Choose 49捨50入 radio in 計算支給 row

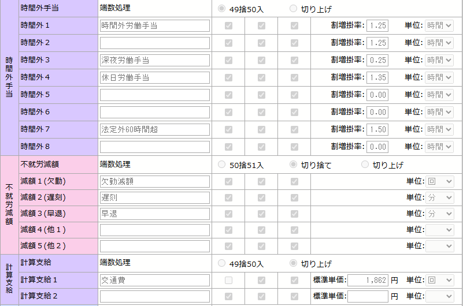pyautogui.click(x=222, y=263)
